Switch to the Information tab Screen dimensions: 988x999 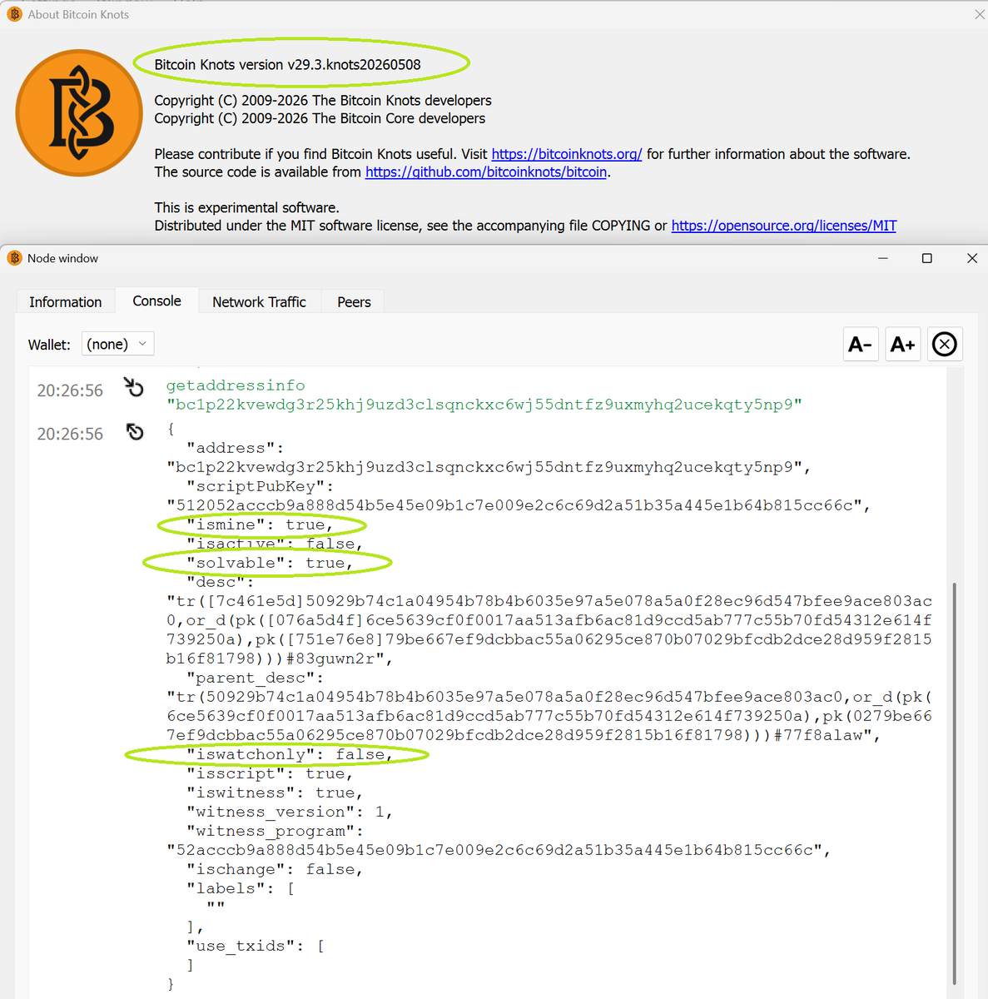(65, 301)
